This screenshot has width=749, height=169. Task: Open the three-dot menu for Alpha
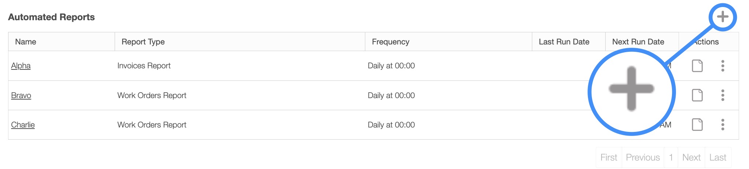click(722, 66)
